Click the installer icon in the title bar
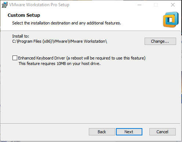The image size is (182, 142). [x=4, y=5]
